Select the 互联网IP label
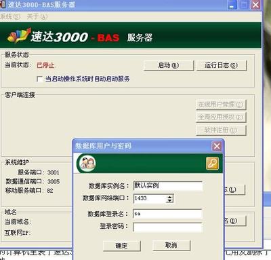The width and height of the screenshot is (271, 260). tap(18, 233)
